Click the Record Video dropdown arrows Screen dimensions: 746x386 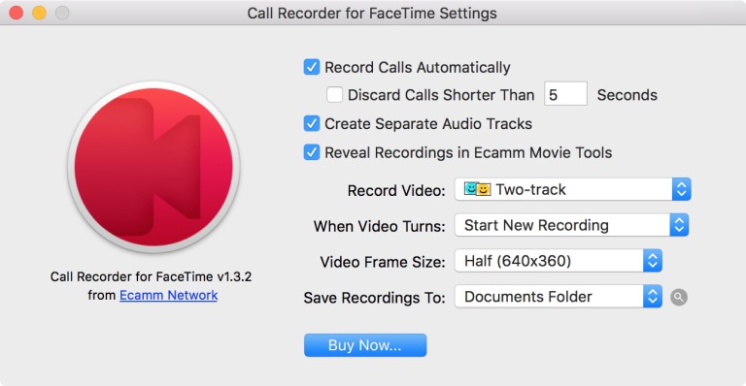click(681, 189)
